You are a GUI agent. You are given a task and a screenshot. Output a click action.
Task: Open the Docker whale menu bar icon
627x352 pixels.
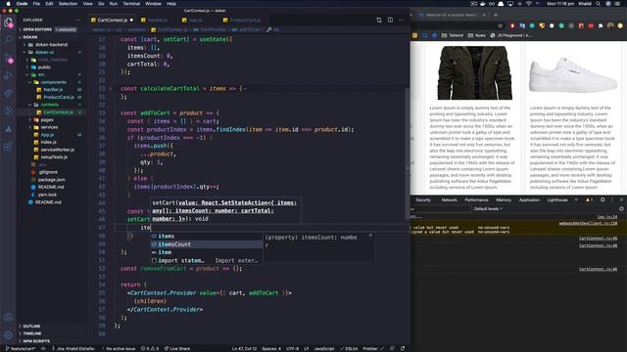click(483, 4)
